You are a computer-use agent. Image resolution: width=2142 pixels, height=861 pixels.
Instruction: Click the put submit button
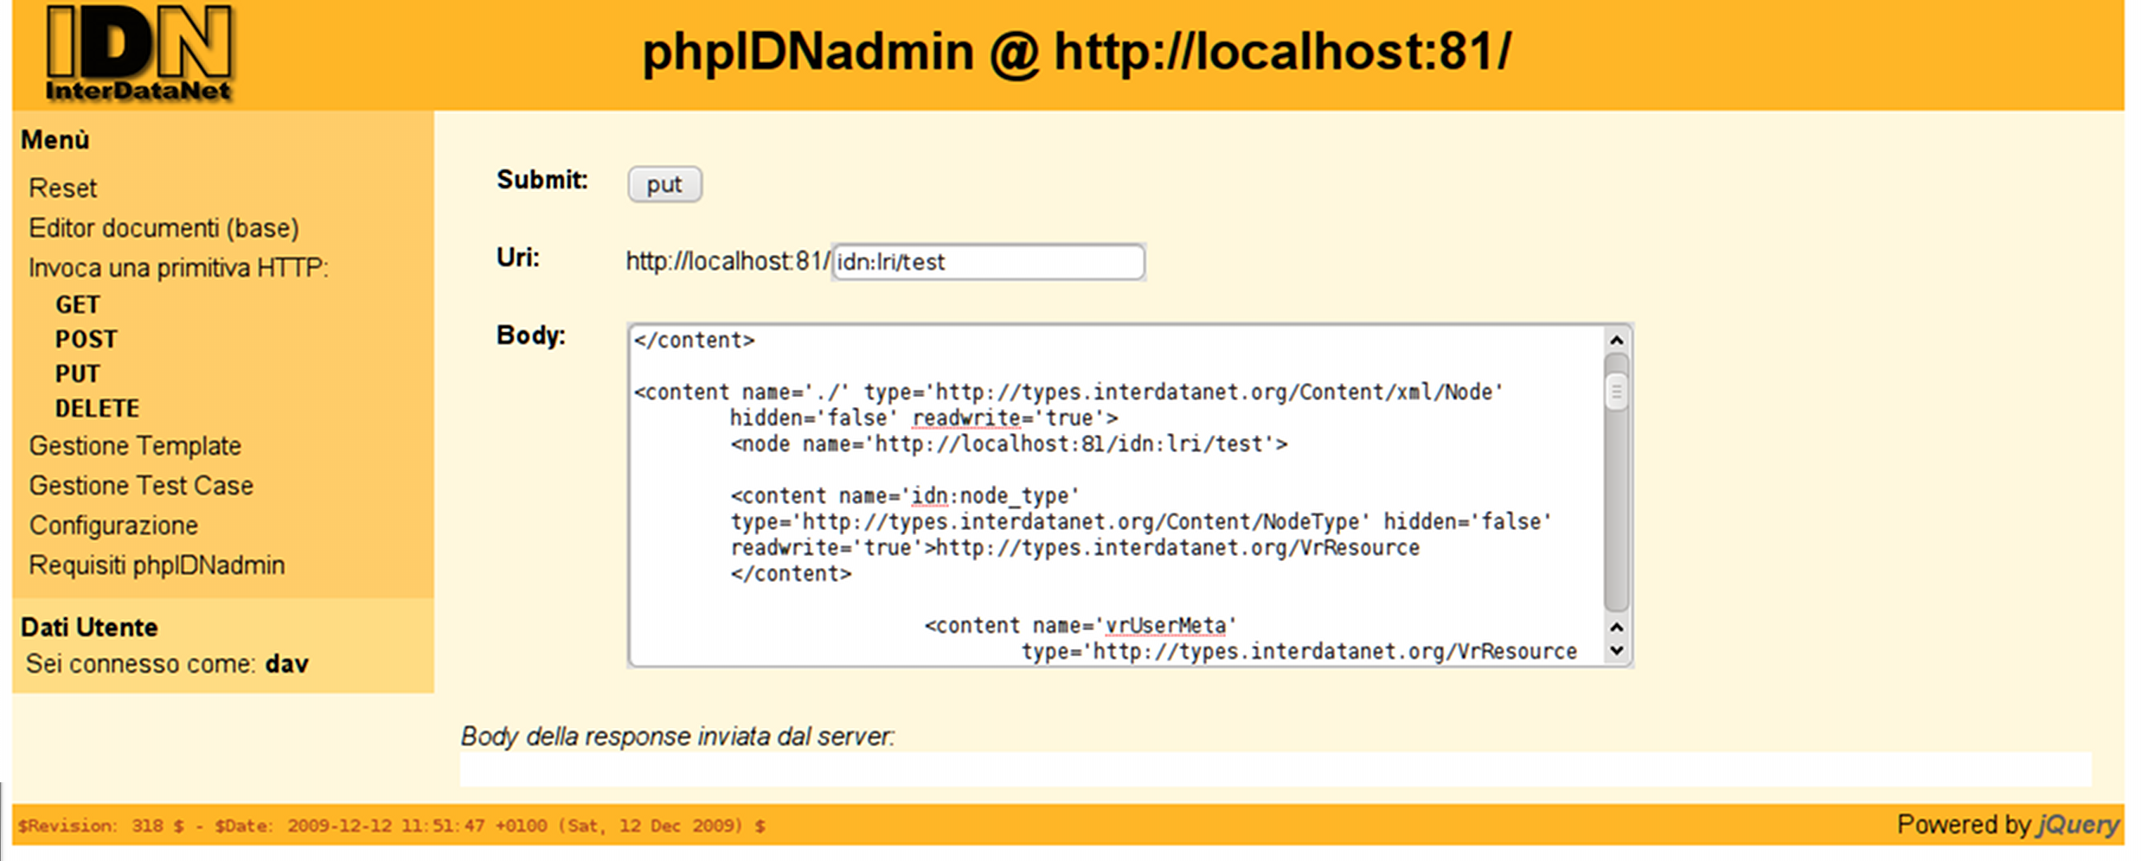tap(664, 184)
